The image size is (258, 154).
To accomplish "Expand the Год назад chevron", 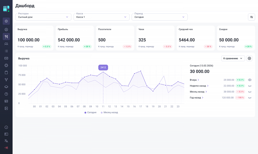I will 203,98.
